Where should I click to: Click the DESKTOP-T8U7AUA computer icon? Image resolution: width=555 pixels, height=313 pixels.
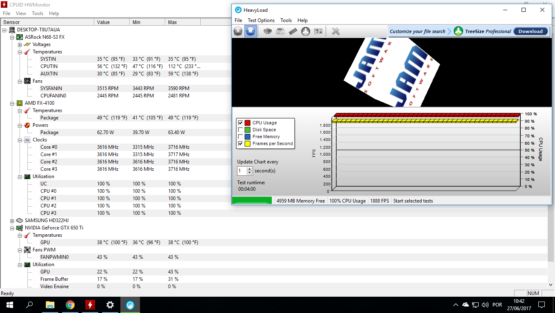tap(12, 30)
